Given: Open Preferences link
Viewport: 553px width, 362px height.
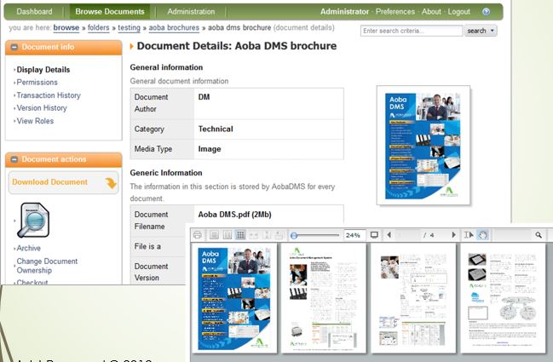Looking at the screenshot, I should pos(395,12).
